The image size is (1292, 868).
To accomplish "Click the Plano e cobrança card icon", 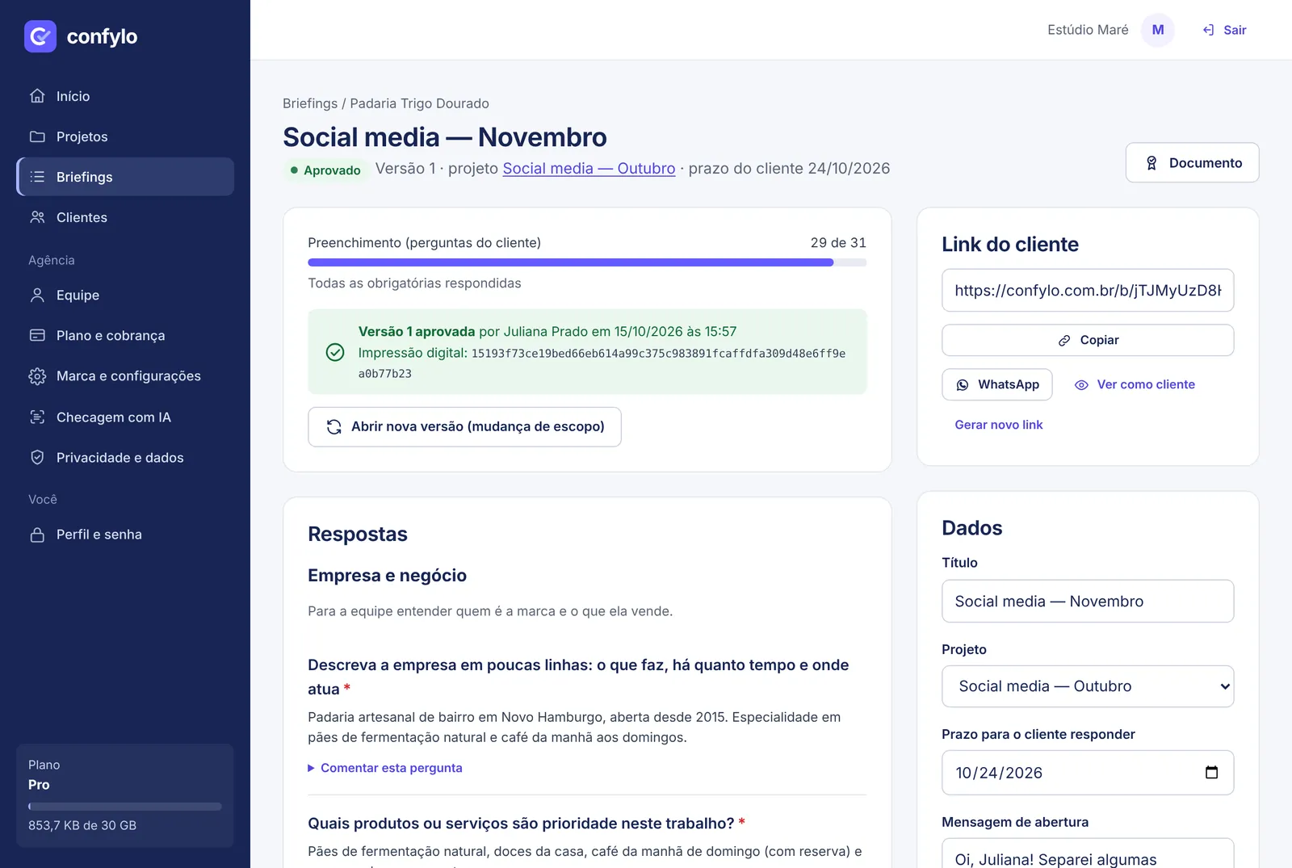I will coord(37,336).
